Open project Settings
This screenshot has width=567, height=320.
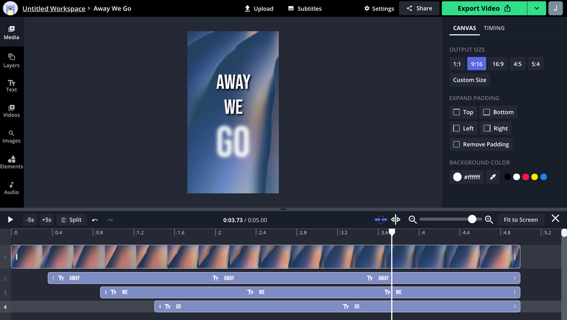pyautogui.click(x=379, y=8)
